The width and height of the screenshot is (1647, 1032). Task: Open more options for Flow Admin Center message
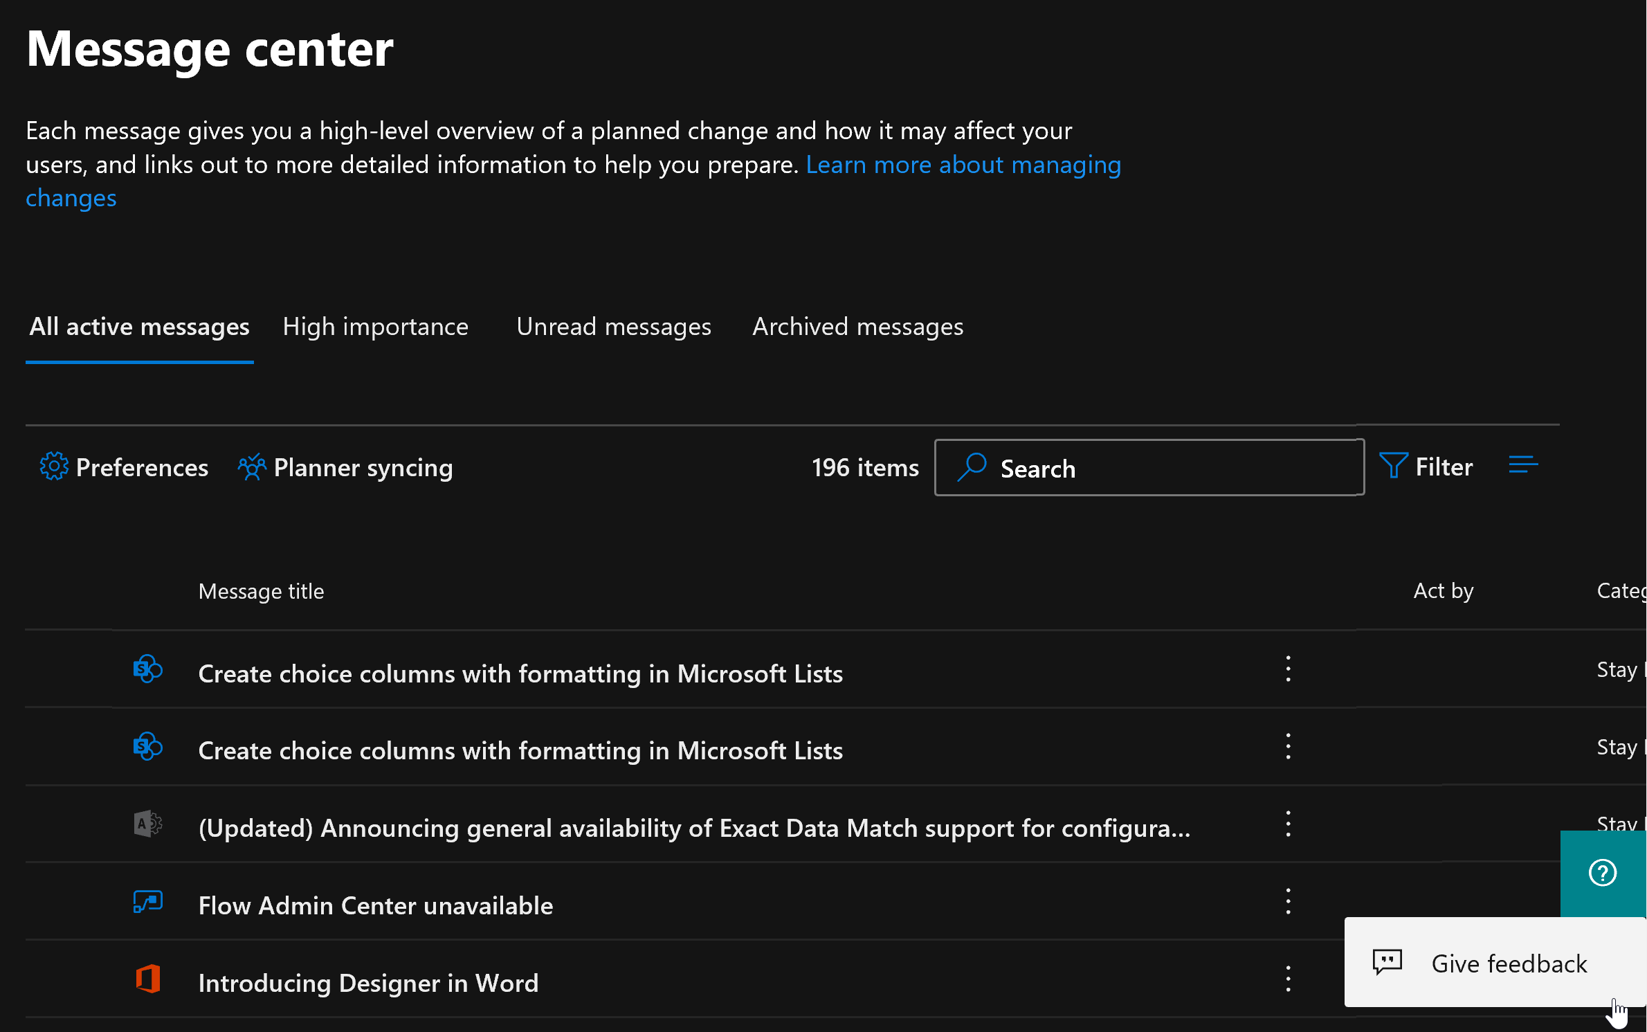coord(1288,901)
